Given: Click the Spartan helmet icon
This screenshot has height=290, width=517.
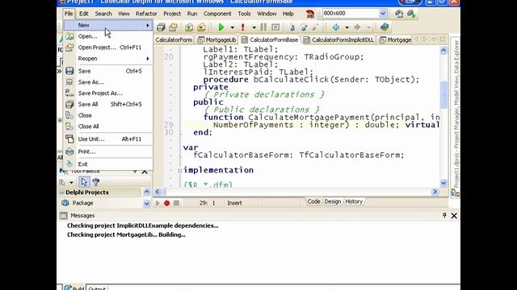Looking at the screenshot, I should click(310, 14).
